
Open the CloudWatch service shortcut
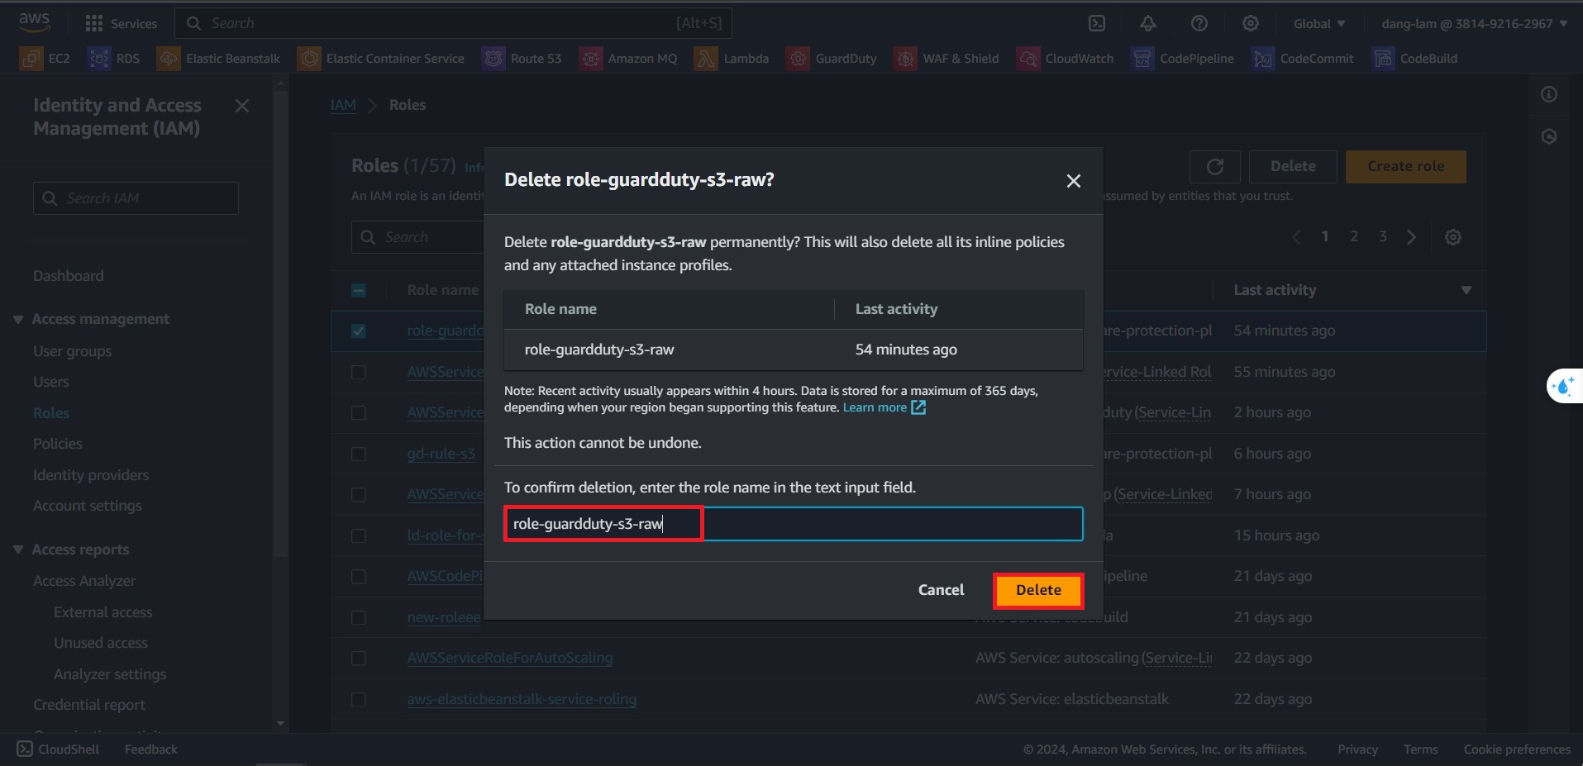(x=1066, y=59)
